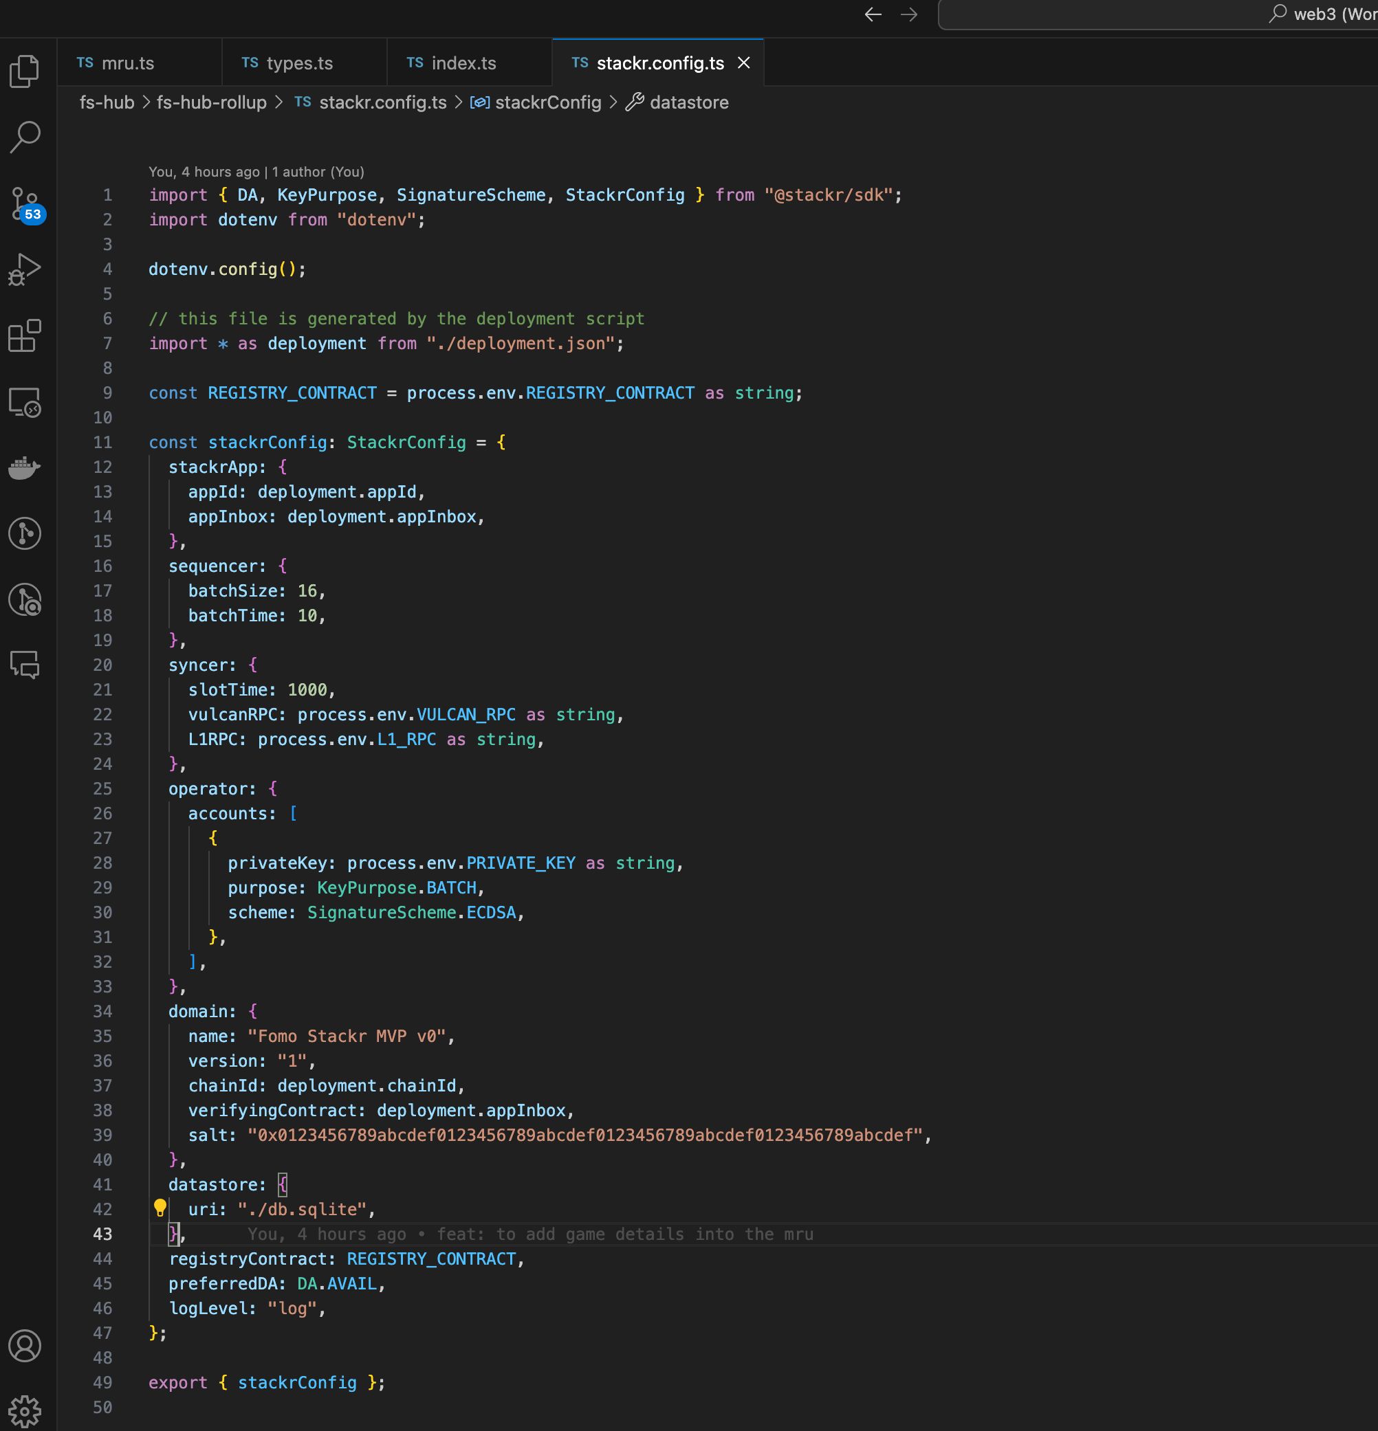Click the stackrConfig symbol breadcrumb
This screenshot has width=1378, height=1431.
point(537,102)
